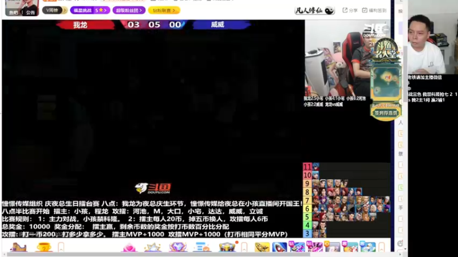Click the tier 11 row label
Viewport: 458px width, 257px height.
click(x=307, y=167)
